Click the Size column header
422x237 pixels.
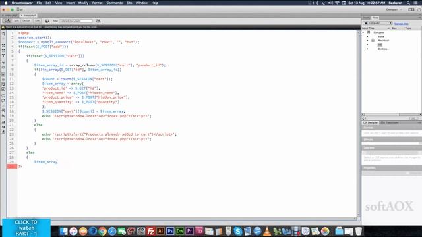tap(394, 28)
